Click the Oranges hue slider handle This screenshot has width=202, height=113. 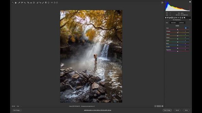177,33
